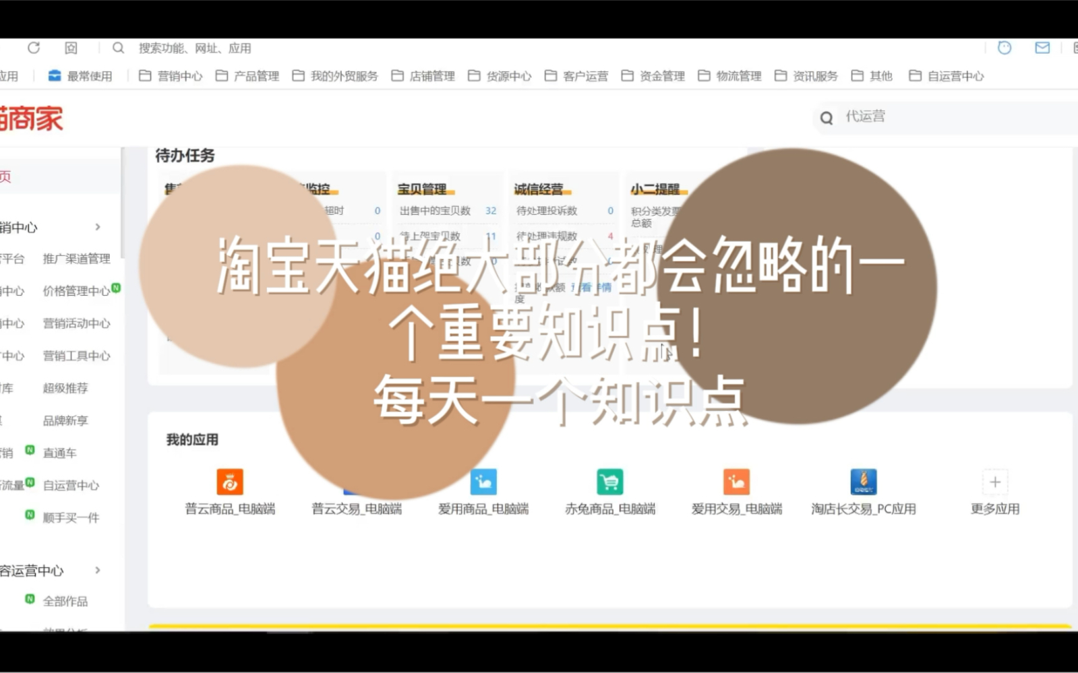Launch the 爱用商品_电脑端 app icon
Screen dimensions: 1078x673
(483, 482)
